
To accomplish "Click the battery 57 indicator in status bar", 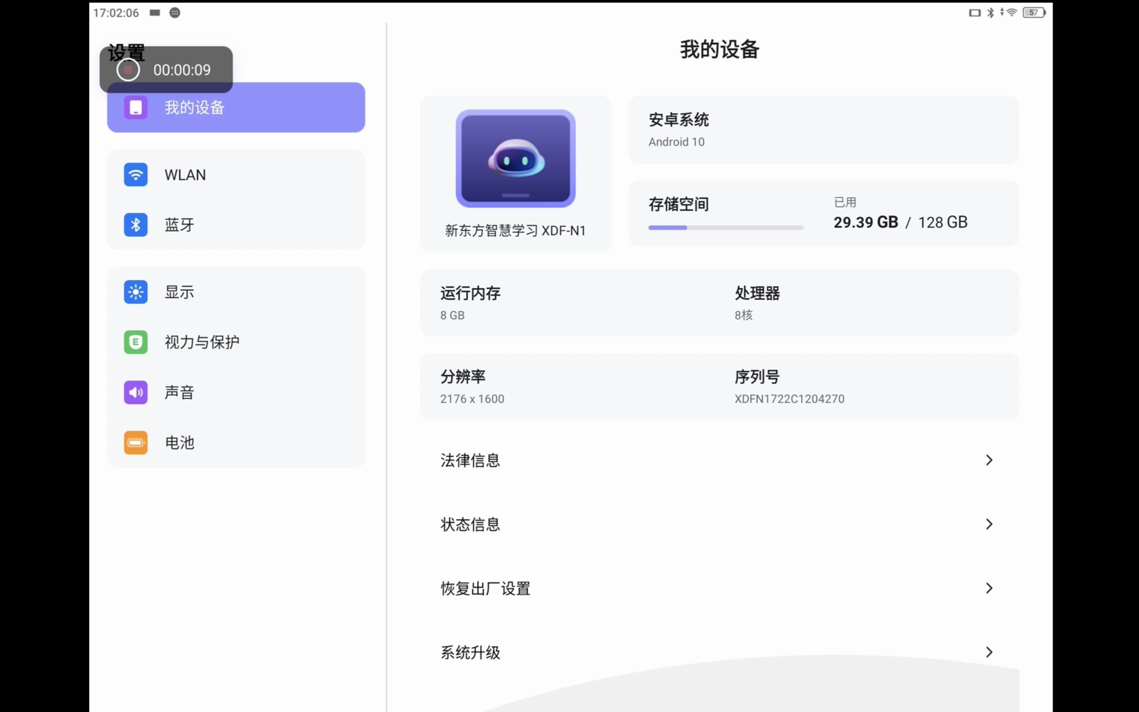I will (x=1034, y=13).
